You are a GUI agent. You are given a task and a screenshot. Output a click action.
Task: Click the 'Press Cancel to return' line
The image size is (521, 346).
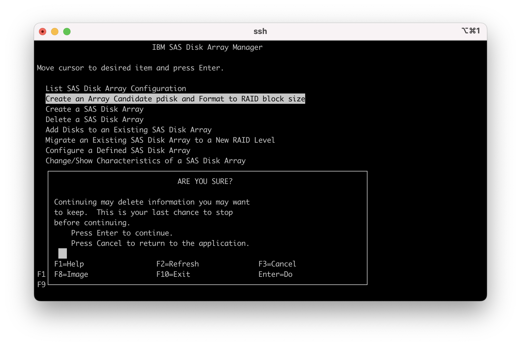160,243
